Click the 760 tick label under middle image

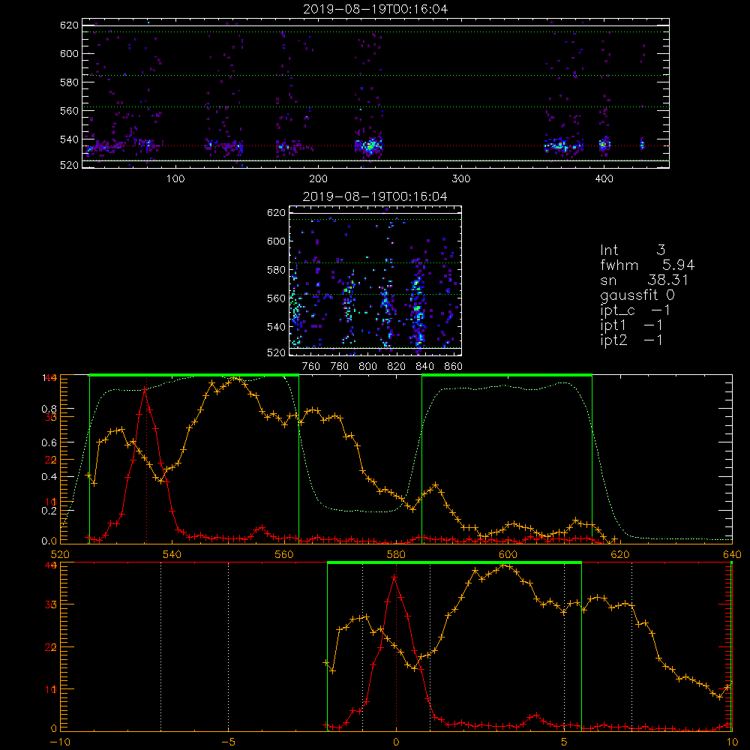pos(311,367)
